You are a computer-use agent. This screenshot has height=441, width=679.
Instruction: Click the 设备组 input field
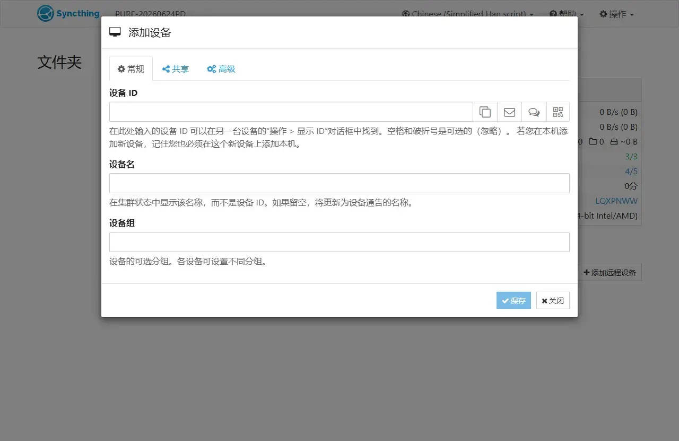tap(339, 242)
